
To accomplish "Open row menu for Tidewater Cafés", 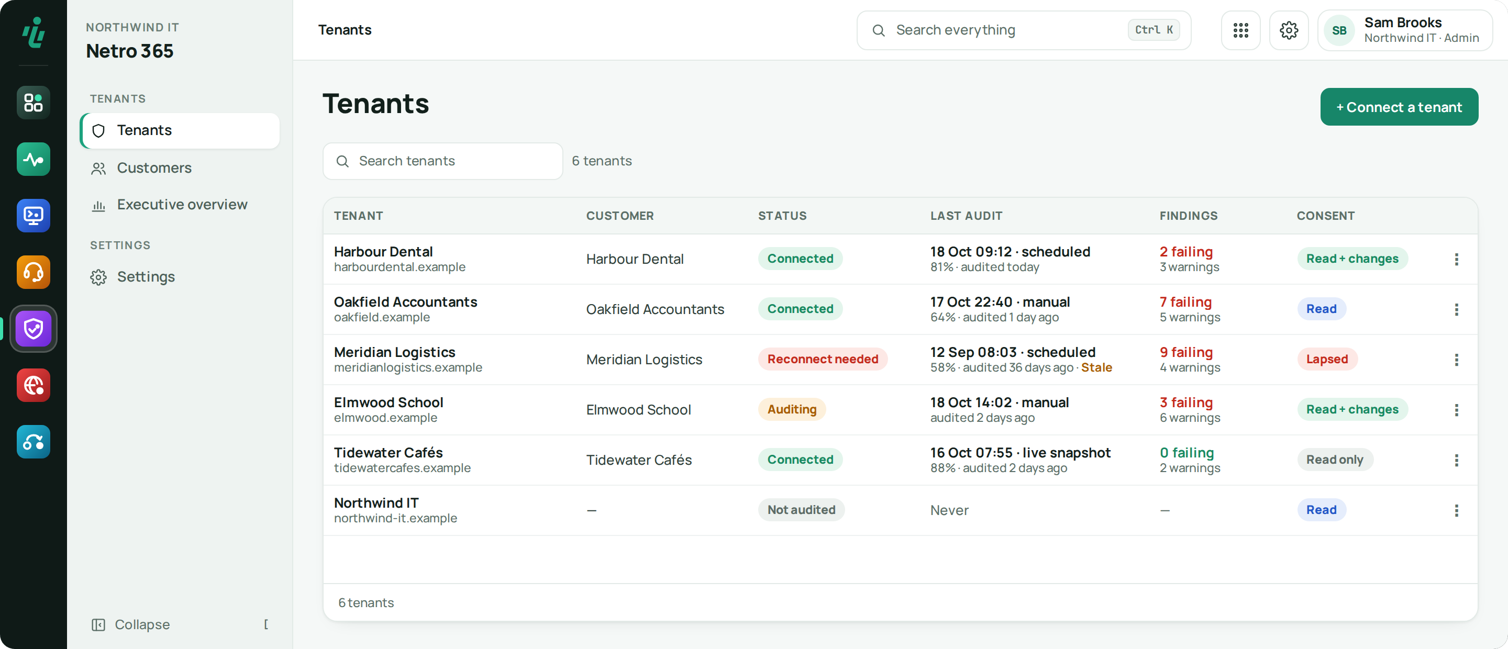I will coord(1456,461).
